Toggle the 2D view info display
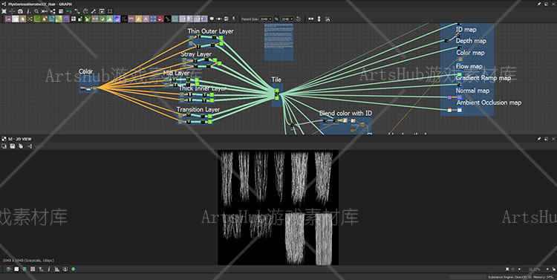Image resolution: width=557 pixels, height=280 pixels. pos(49,269)
